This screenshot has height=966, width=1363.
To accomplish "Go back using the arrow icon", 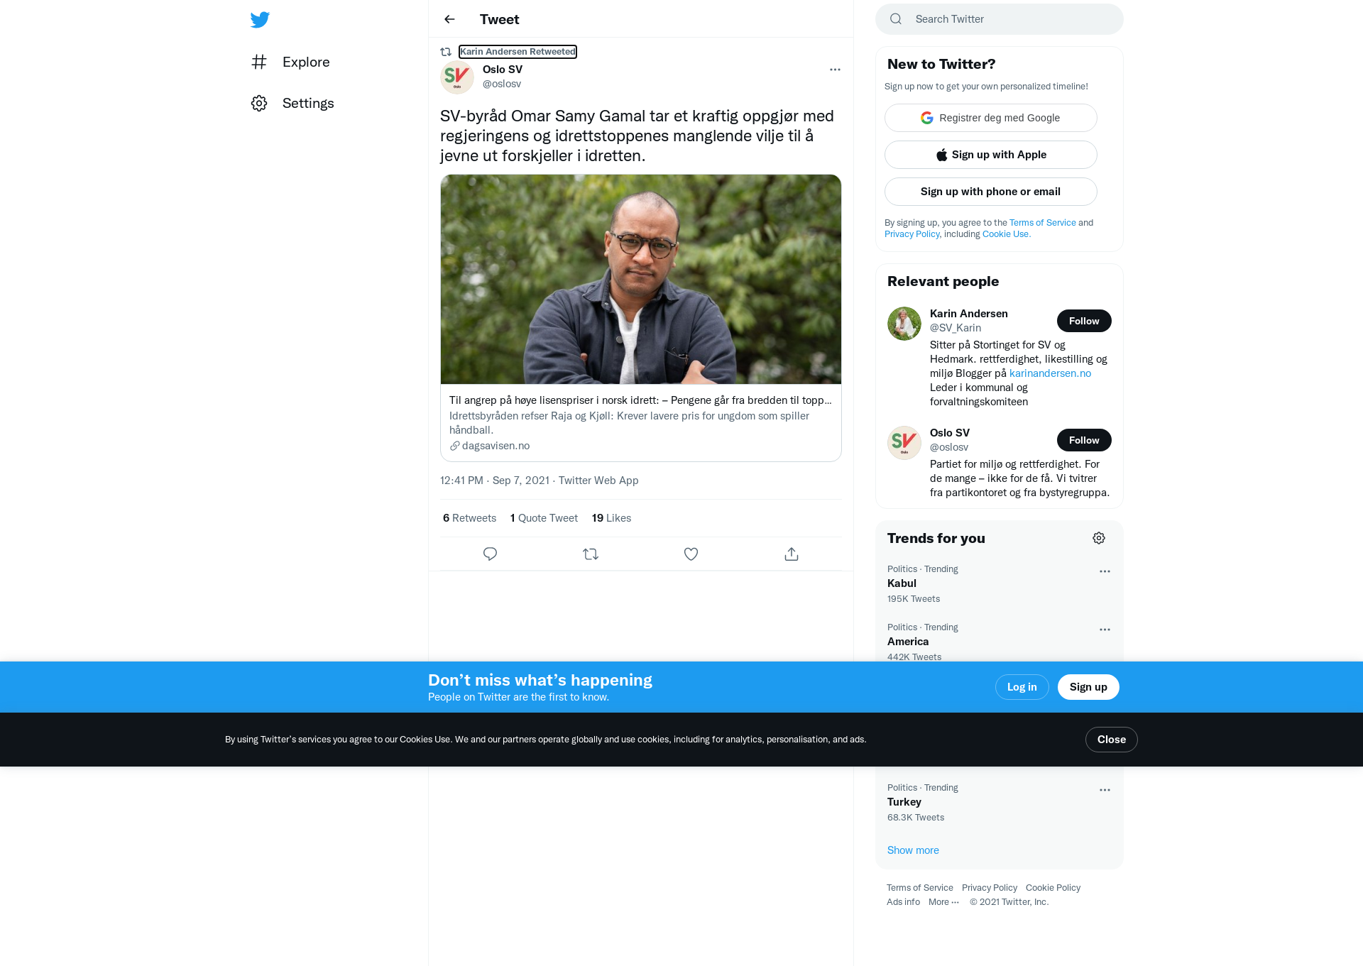I will click(x=449, y=19).
